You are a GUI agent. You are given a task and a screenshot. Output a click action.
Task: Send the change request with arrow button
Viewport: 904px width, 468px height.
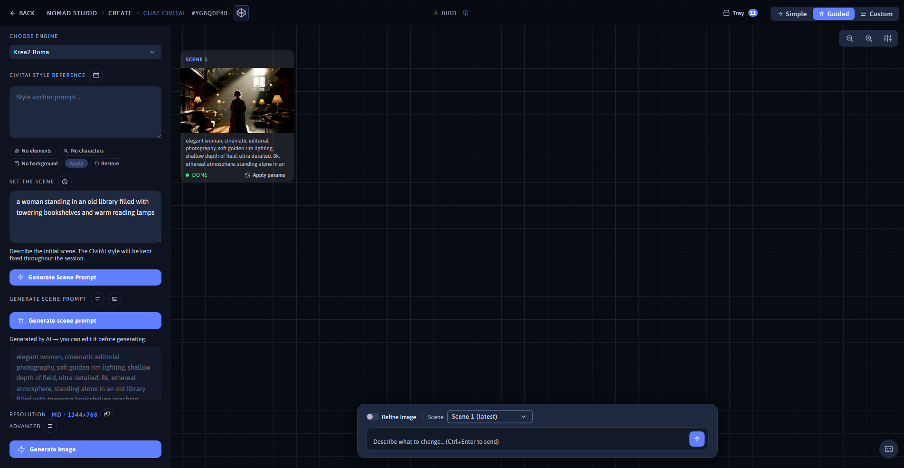697,439
